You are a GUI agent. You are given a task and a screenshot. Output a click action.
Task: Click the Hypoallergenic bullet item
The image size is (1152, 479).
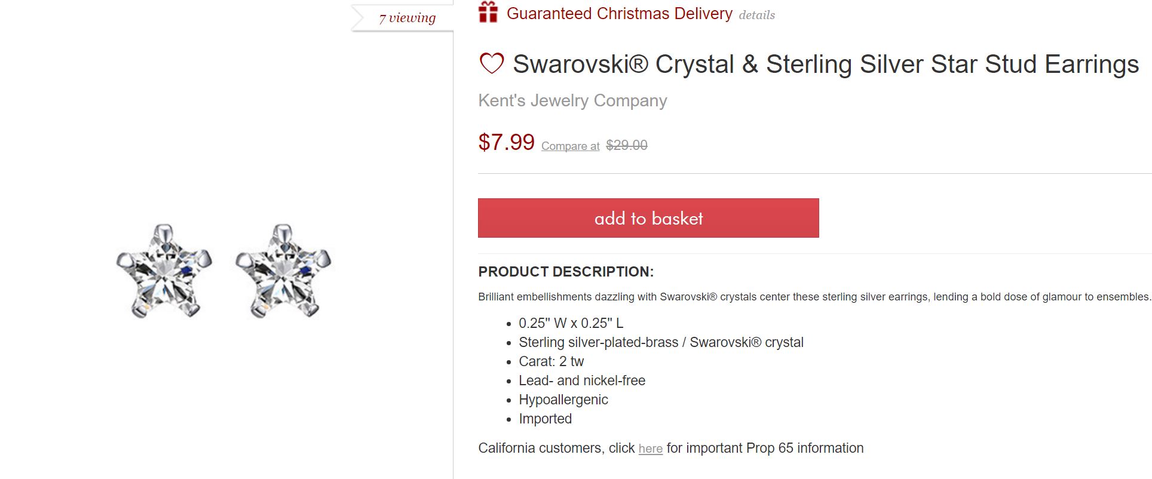[563, 400]
